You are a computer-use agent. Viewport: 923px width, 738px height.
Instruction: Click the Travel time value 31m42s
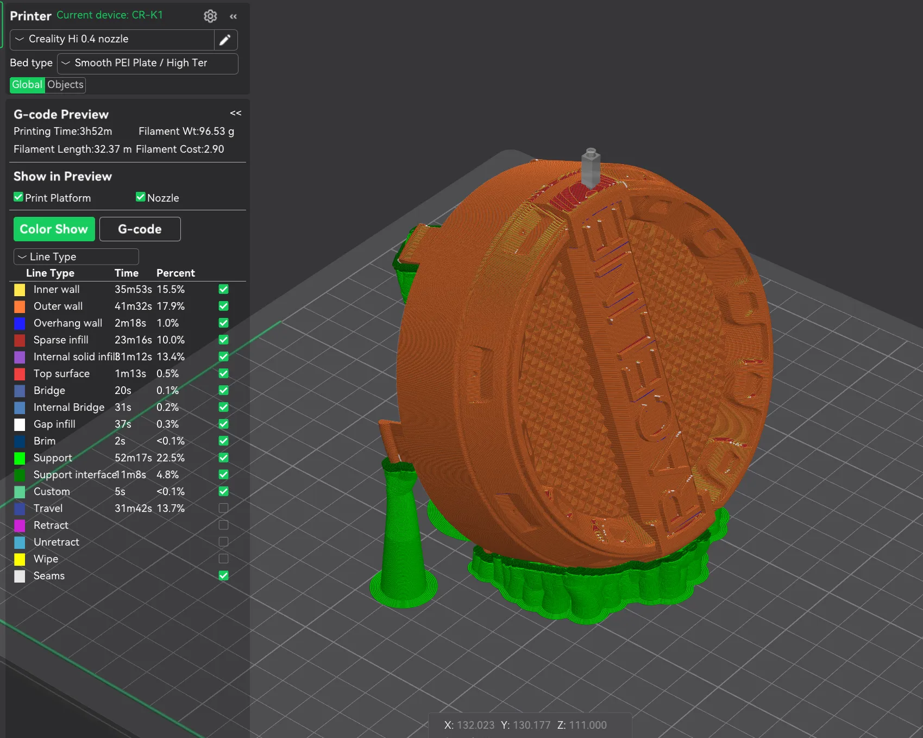(x=133, y=508)
